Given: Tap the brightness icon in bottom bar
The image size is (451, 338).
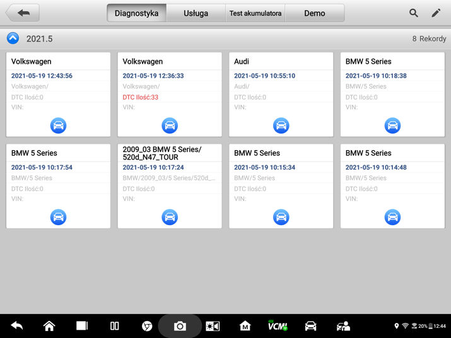Looking at the screenshot, I should 213,326.
